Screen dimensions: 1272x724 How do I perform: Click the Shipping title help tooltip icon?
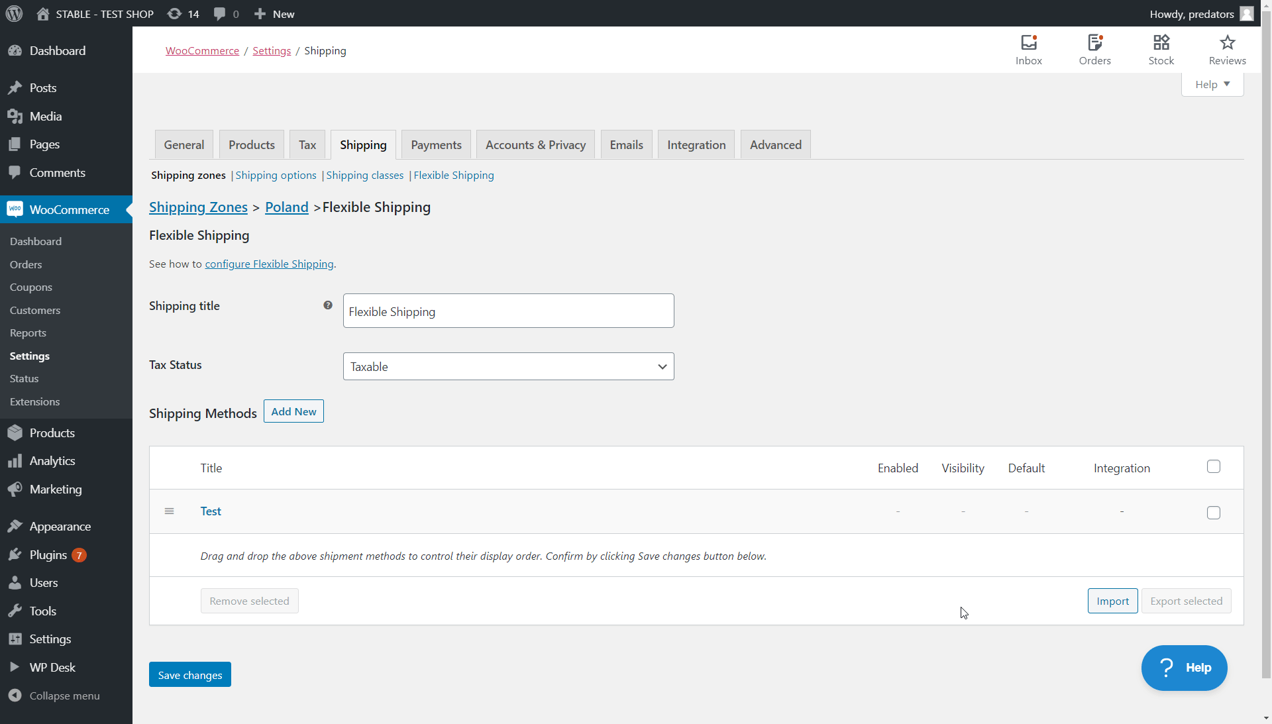pos(328,305)
